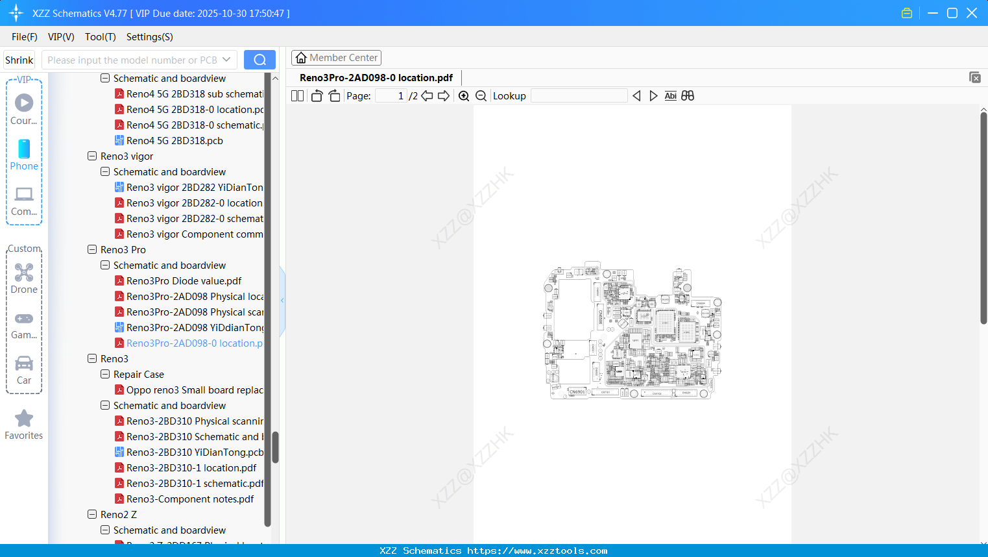Image resolution: width=988 pixels, height=557 pixels.
Task: Open Reno4 5G 2BD318-0 schematic file
Action: [189, 125]
